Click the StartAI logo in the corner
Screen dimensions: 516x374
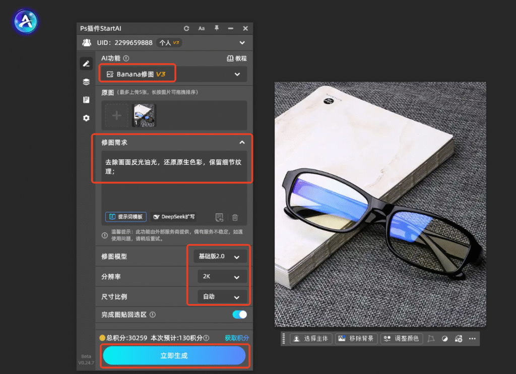25,22
